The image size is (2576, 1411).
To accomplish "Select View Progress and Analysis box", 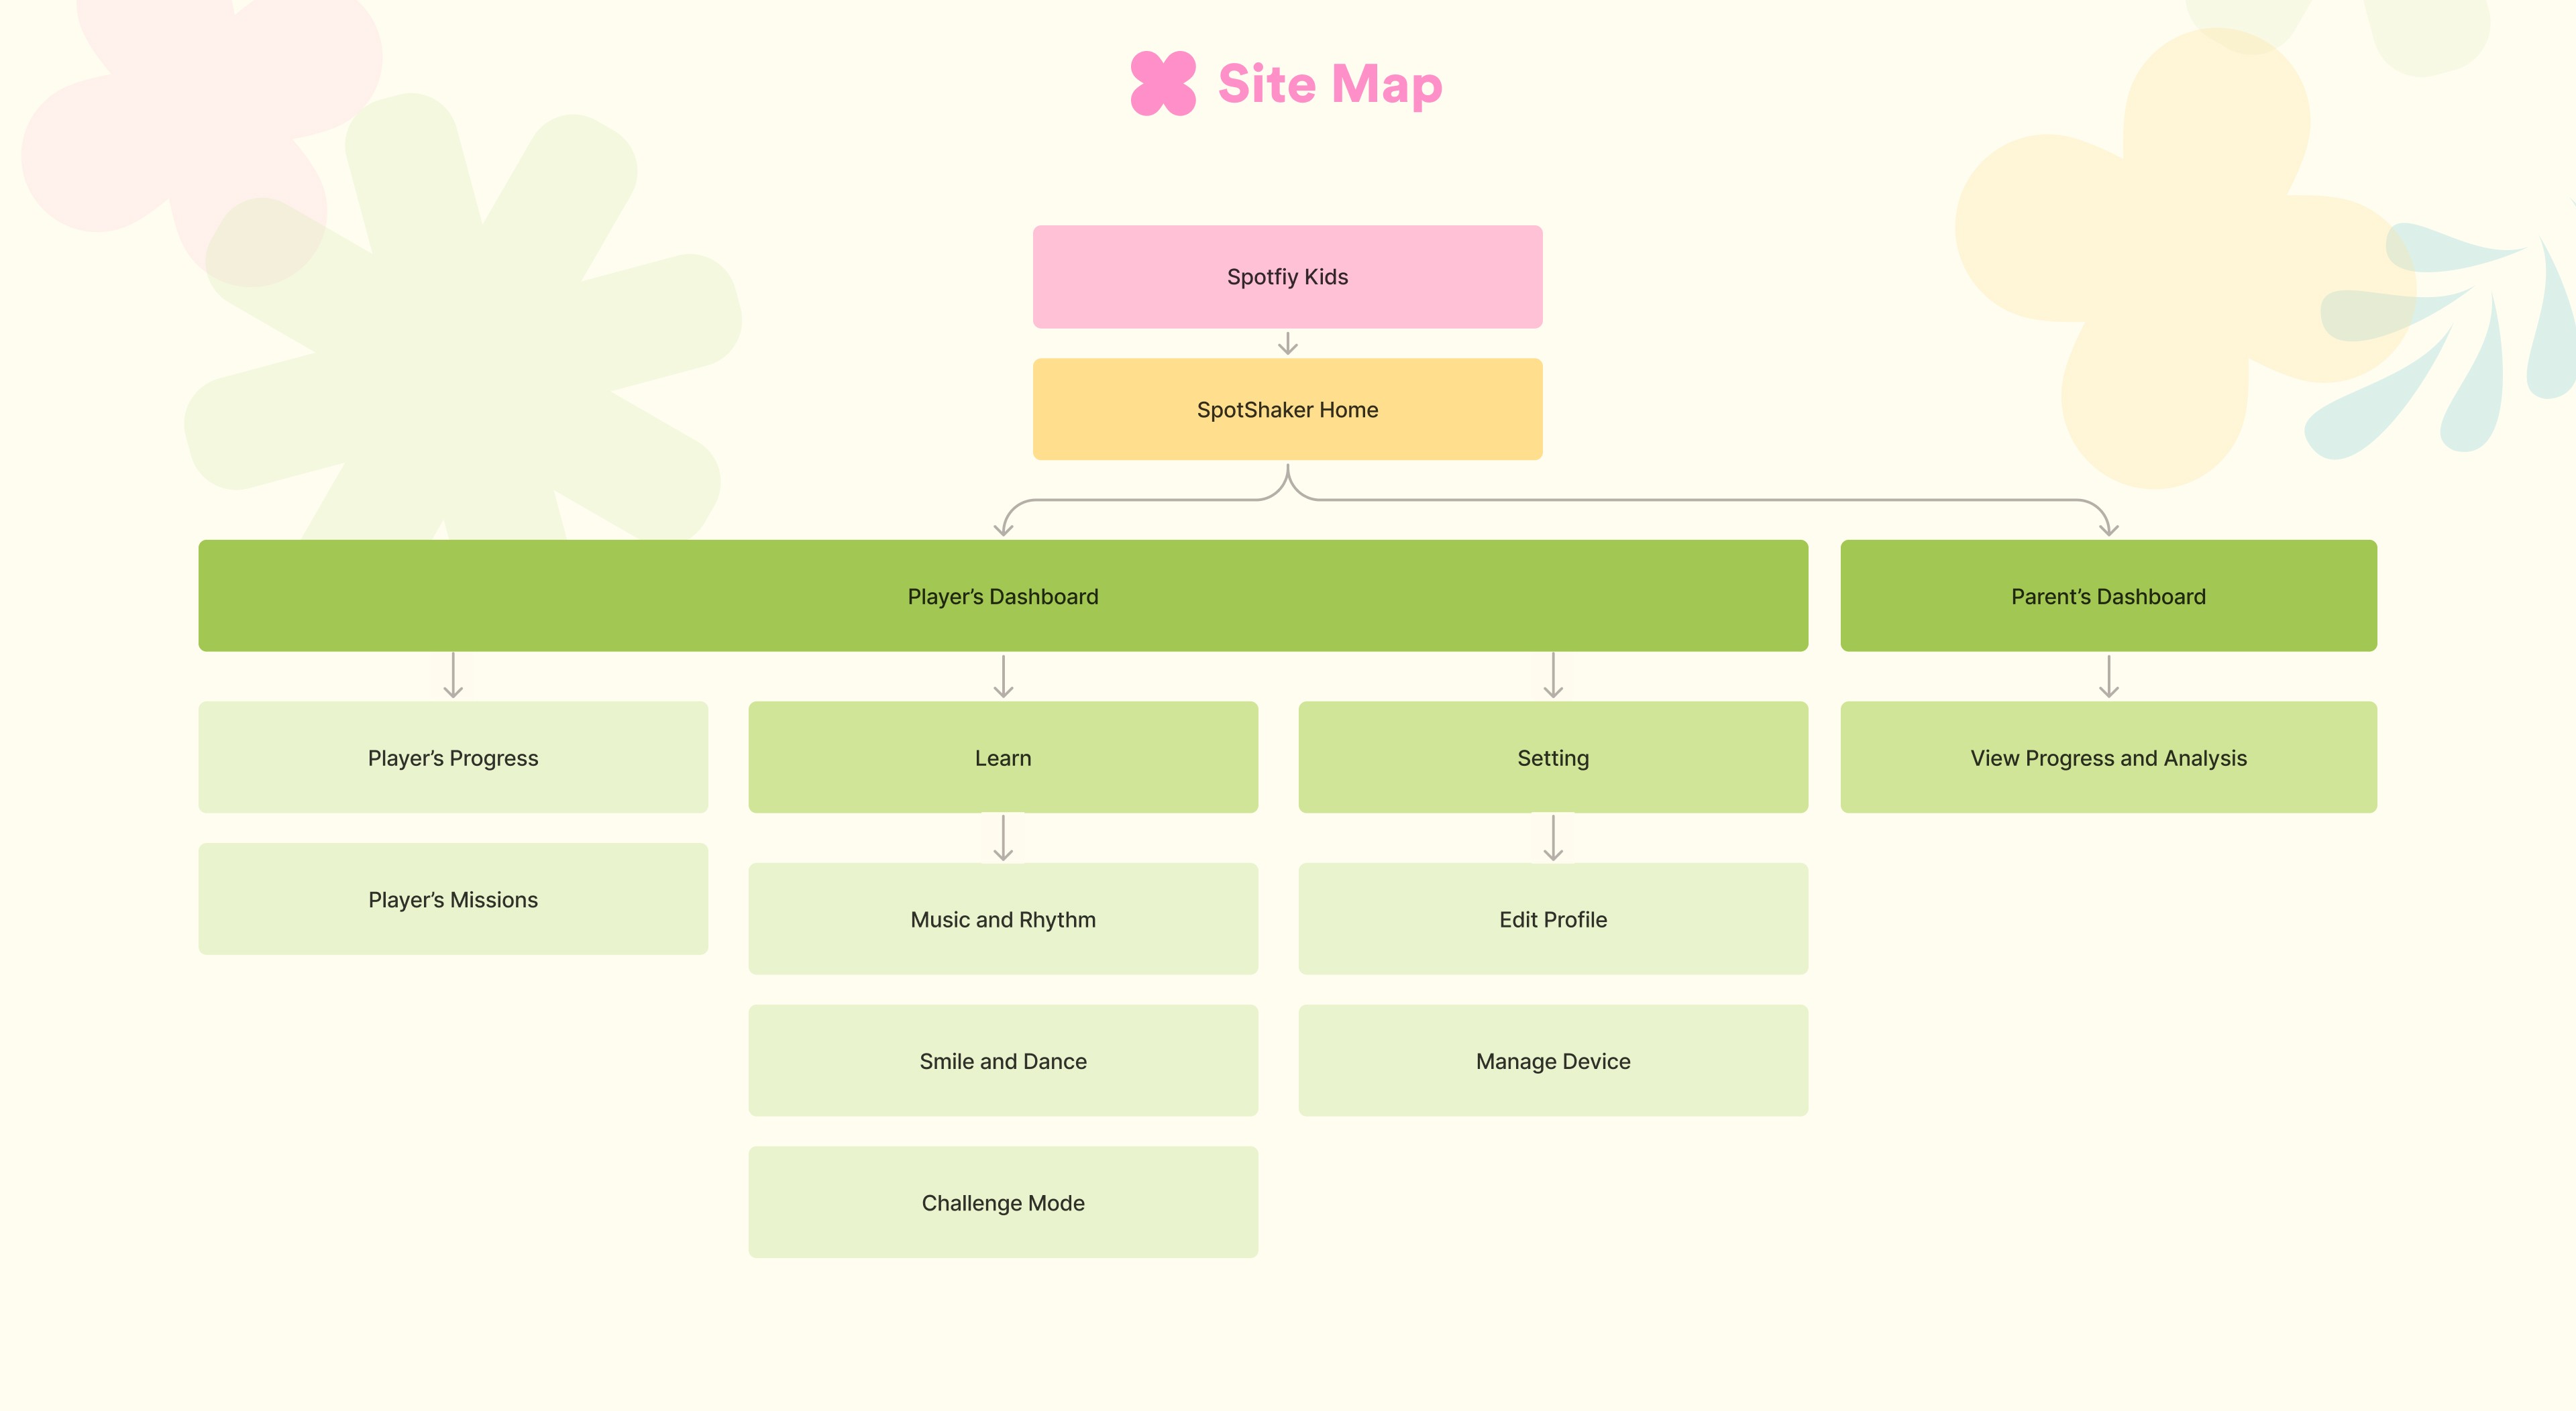I will click(2108, 757).
